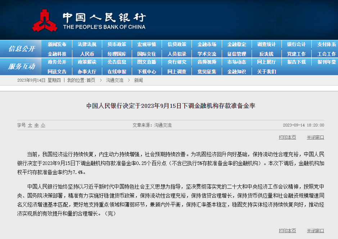Select 经理国库 in the navigation bar
The height and width of the screenshot is (239, 338).
click(x=117, y=54)
